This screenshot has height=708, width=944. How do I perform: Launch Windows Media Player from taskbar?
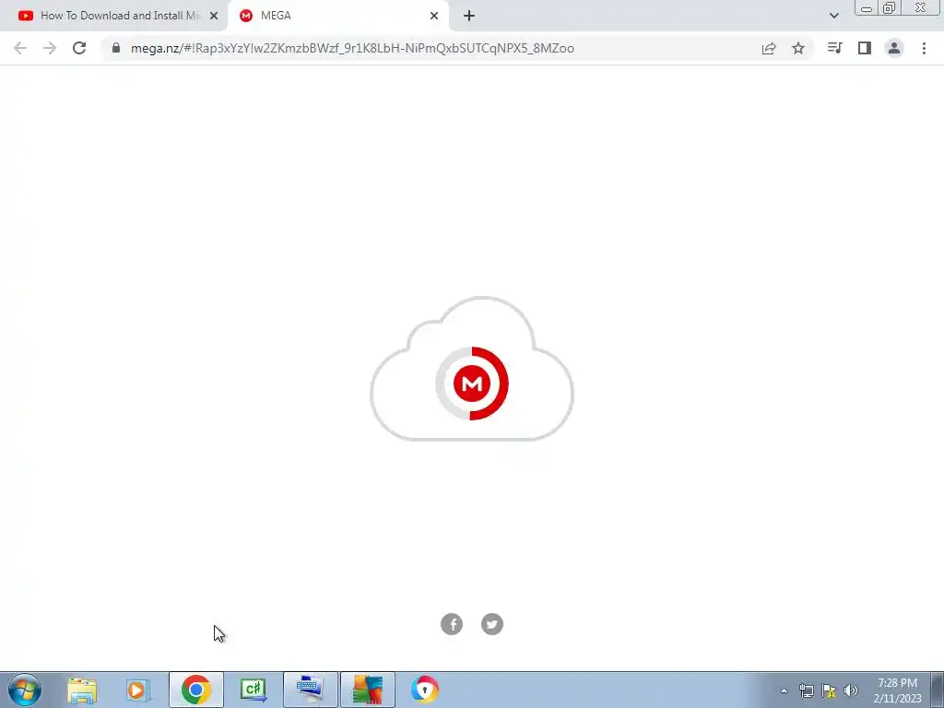click(x=138, y=690)
